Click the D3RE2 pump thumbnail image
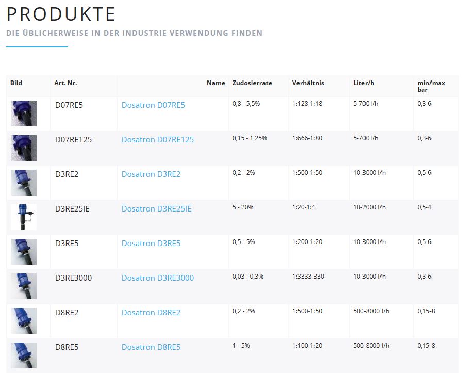Image resolution: width=464 pixels, height=373 pixels. pos(24,183)
